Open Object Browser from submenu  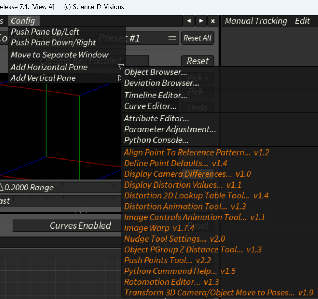[x=220, y=72]
